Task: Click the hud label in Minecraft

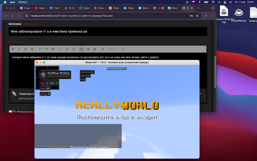Action: point(83,79)
